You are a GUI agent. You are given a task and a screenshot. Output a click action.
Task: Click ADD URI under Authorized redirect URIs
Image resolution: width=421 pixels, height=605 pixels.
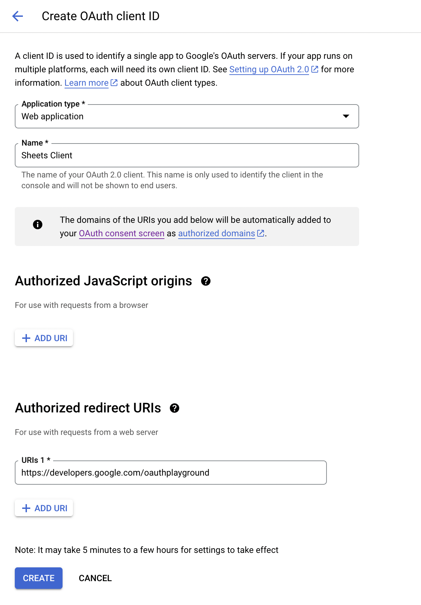(44, 508)
